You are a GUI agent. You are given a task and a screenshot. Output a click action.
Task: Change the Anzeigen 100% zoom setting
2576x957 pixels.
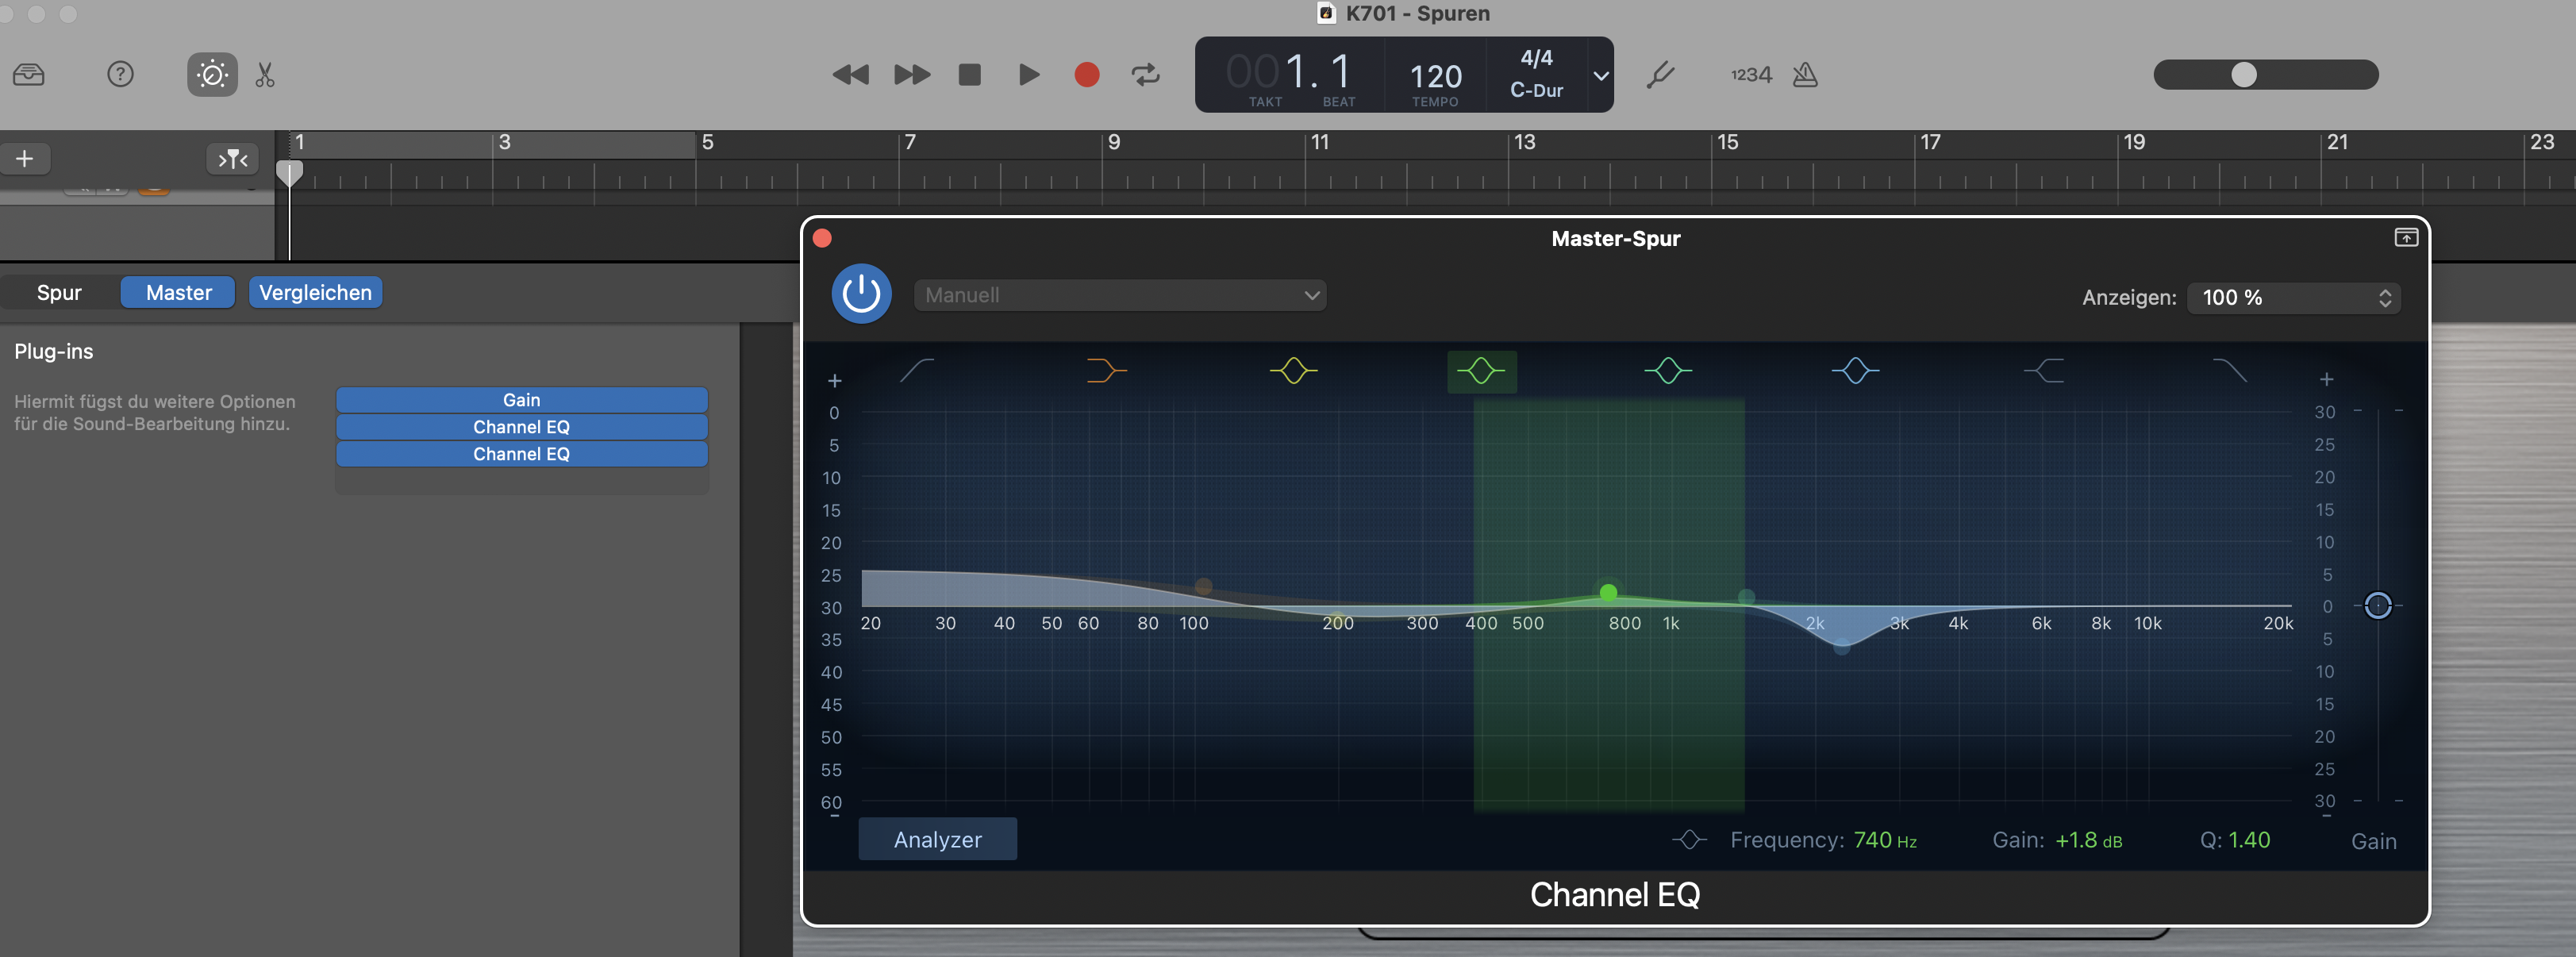tap(2293, 297)
